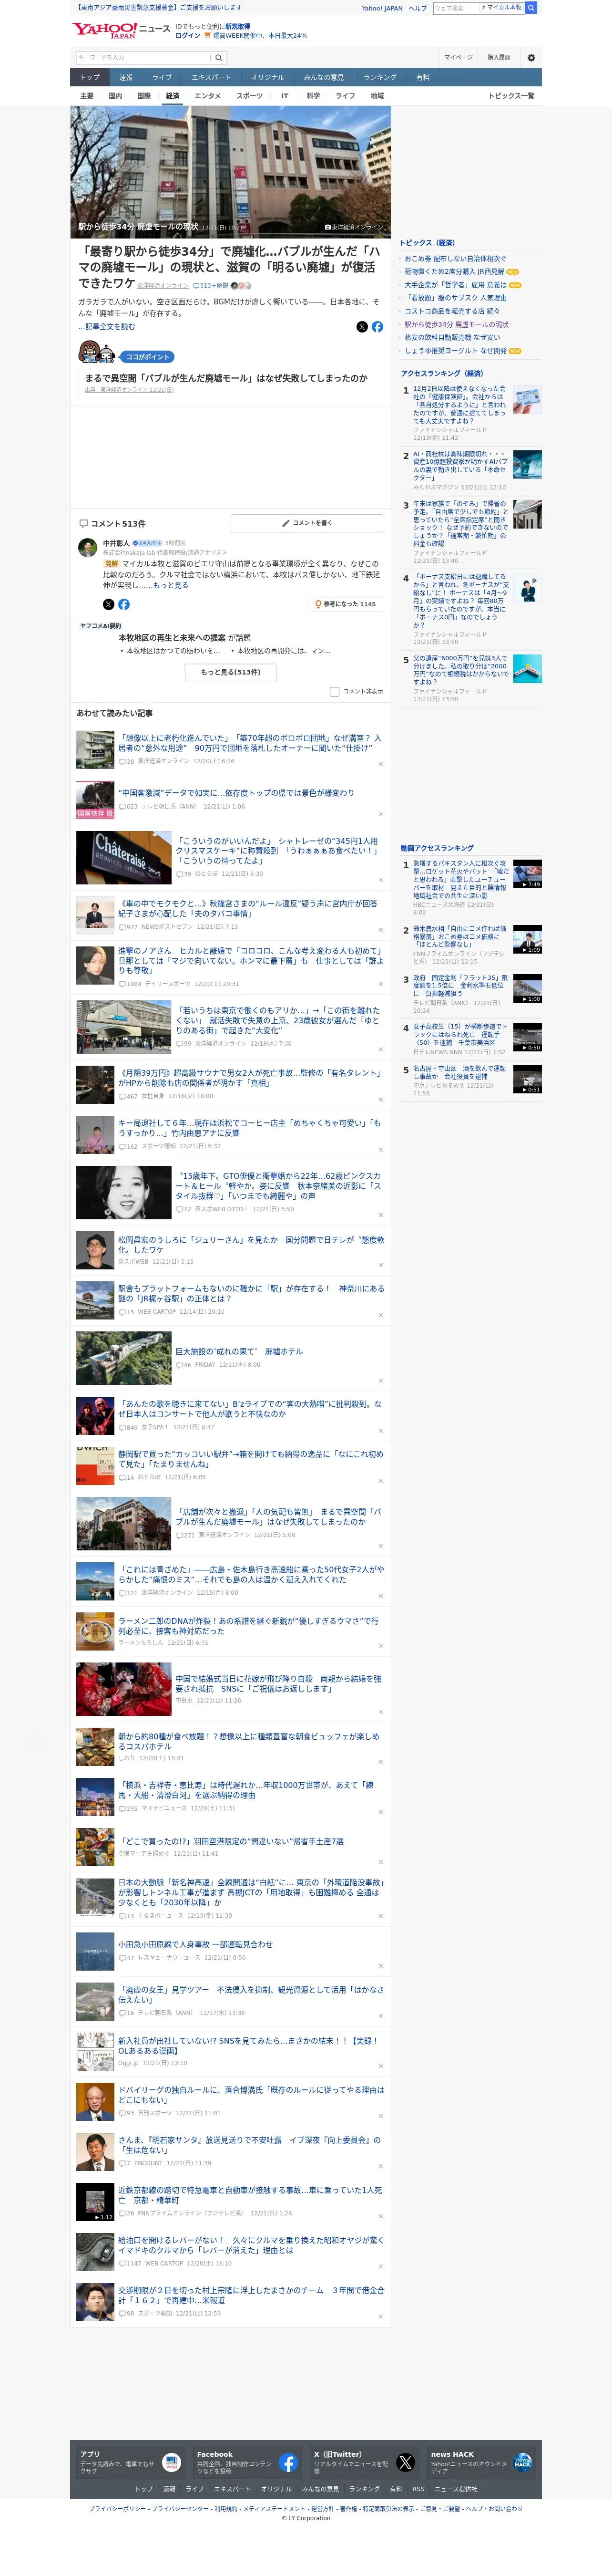Select the 速報 tab in the blue nav
Screen dimensions: 612x2576
pos(126,77)
